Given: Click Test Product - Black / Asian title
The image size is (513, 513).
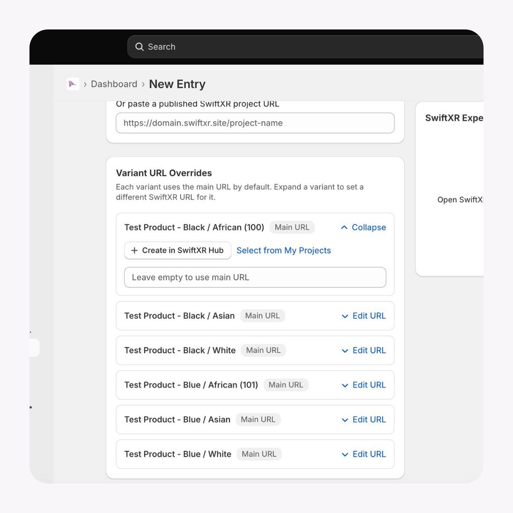Looking at the screenshot, I should pos(180,316).
